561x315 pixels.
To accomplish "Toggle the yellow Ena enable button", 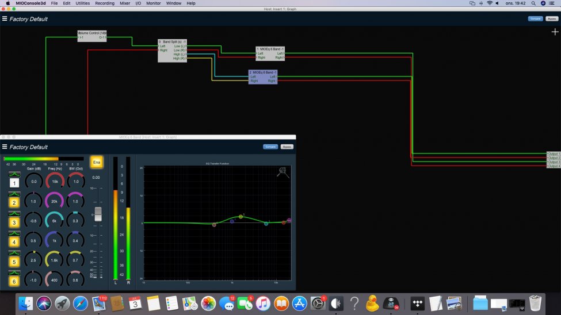I will coord(97,162).
